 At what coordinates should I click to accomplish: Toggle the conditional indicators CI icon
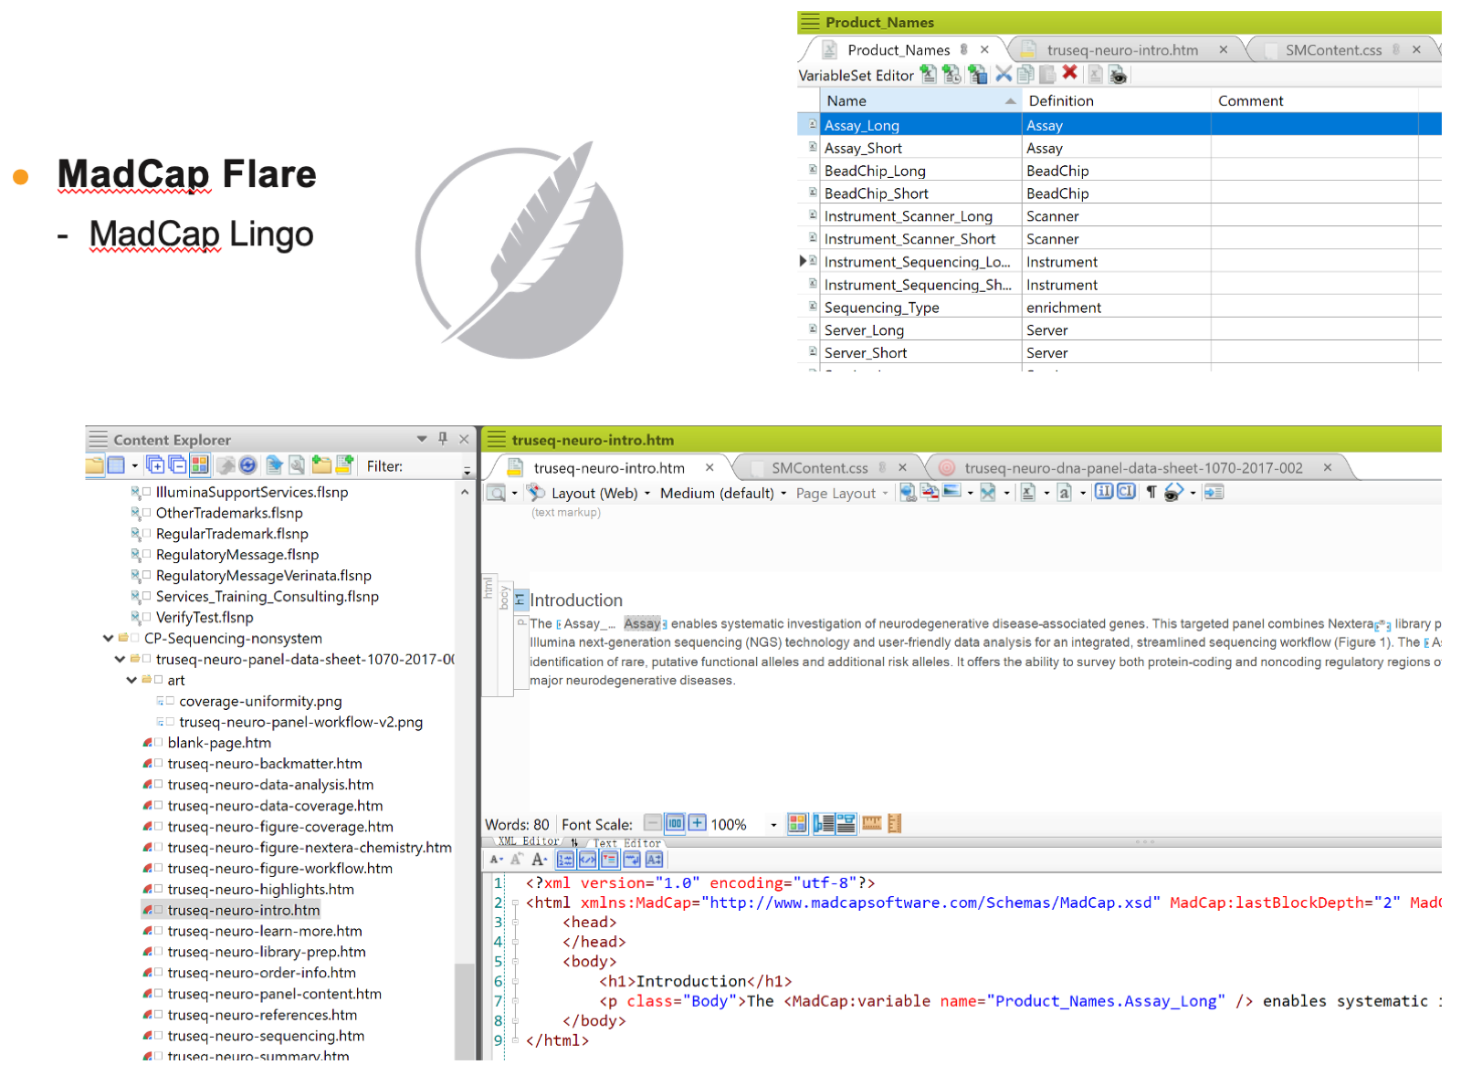click(x=1126, y=492)
